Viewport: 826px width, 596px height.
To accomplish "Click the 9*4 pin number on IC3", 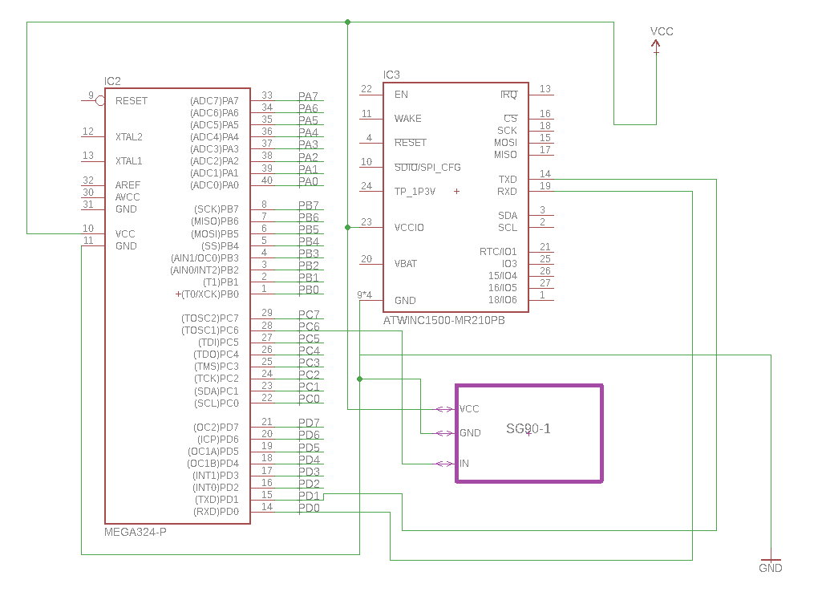I will 365,295.
